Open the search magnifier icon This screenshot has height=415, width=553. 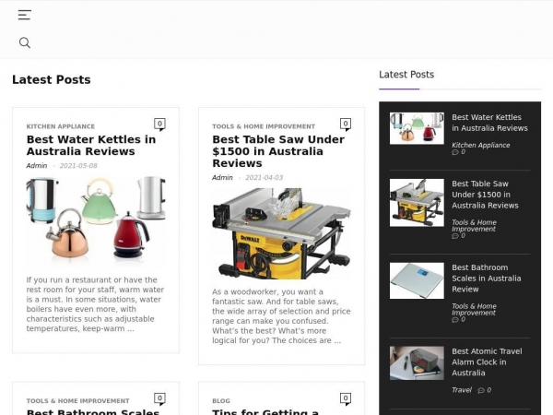point(25,42)
